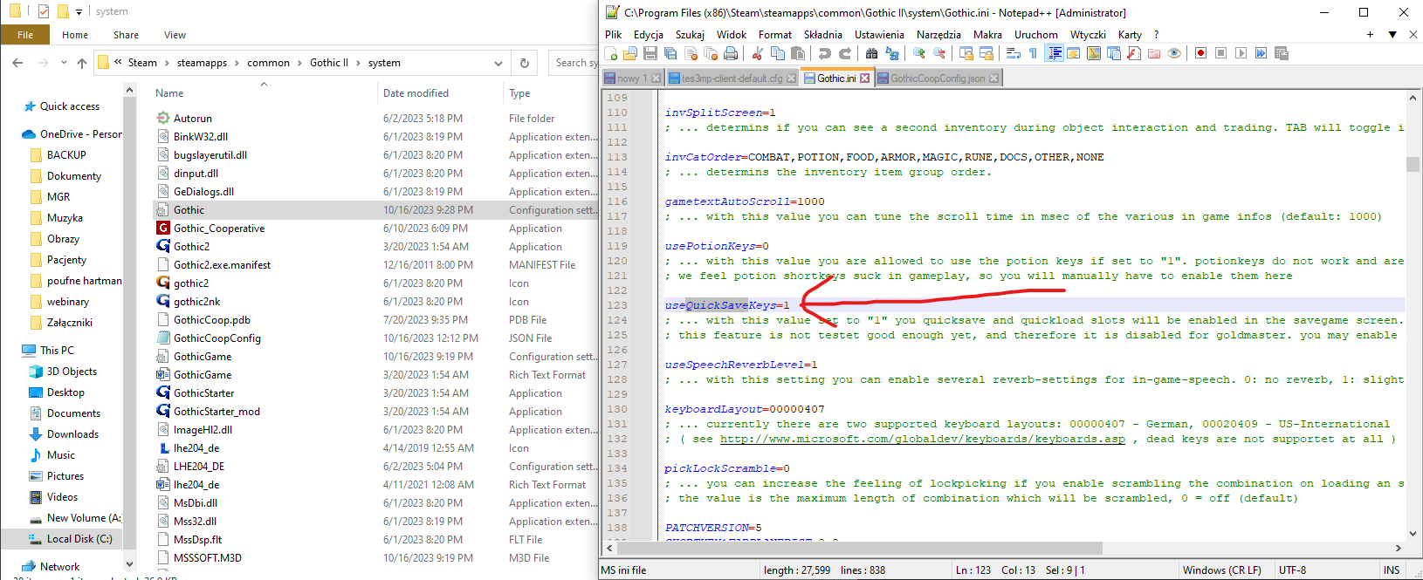The image size is (1423, 580).
Task: Save the current file via toolbar
Action: click(x=650, y=53)
